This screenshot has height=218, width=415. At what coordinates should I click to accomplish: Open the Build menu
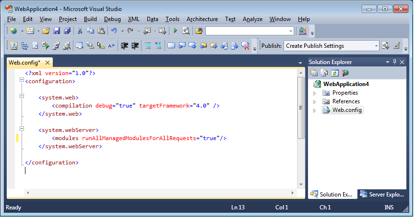(90, 19)
